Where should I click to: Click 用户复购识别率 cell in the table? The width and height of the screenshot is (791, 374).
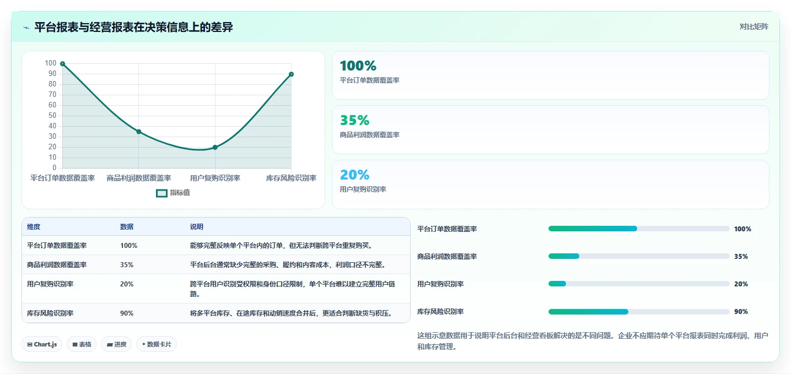click(x=50, y=284)
